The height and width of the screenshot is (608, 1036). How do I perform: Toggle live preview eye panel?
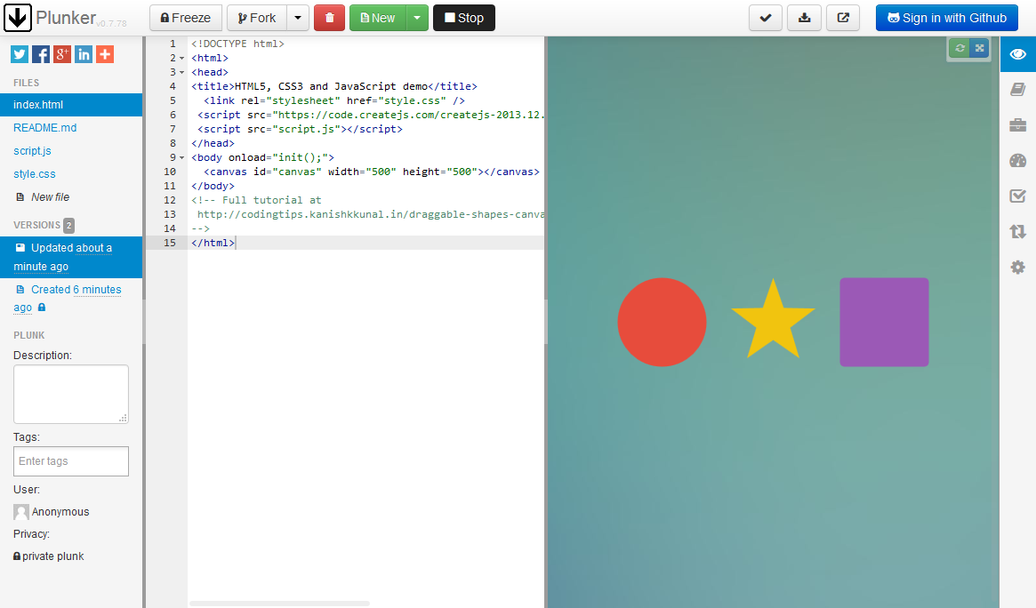pyautogui.click(x=1017, y=54)
